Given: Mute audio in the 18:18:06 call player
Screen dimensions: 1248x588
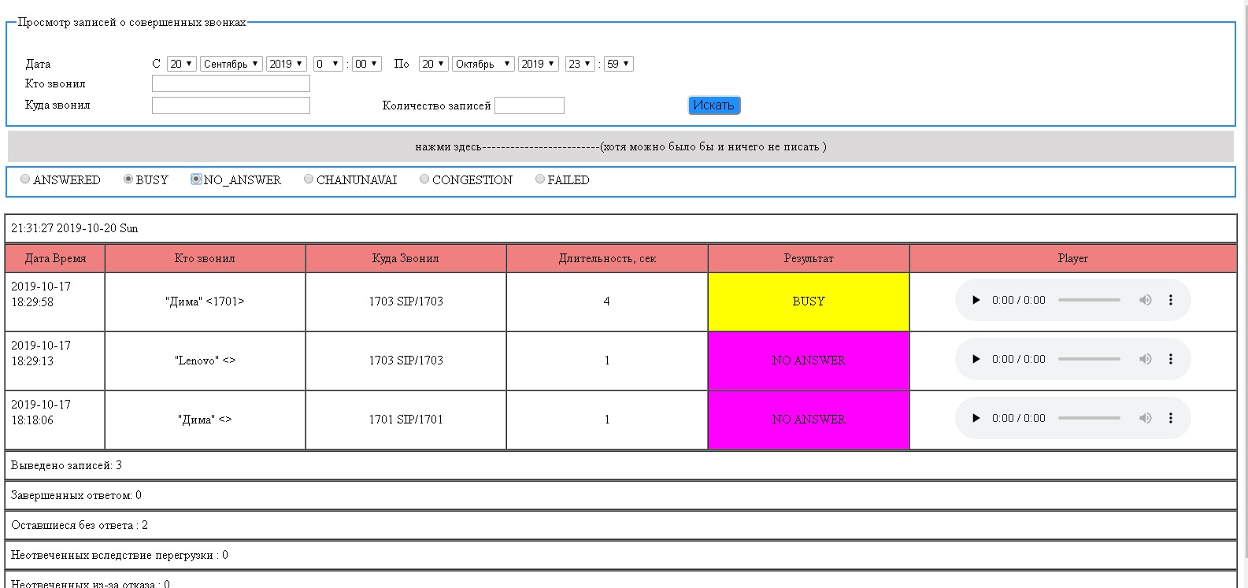Looking at the screenshot, I should click(1145, 418).
